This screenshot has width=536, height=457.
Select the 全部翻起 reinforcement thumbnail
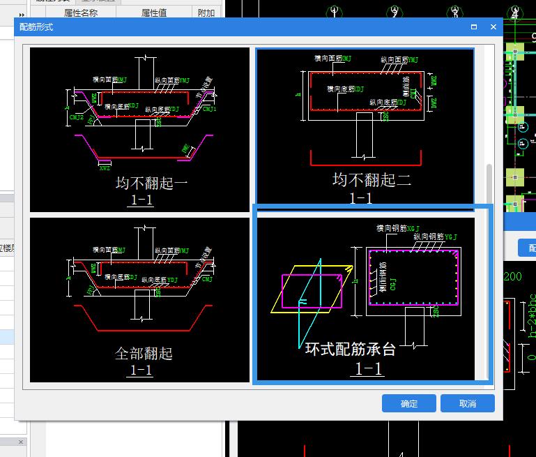click(x=139, y=299)
